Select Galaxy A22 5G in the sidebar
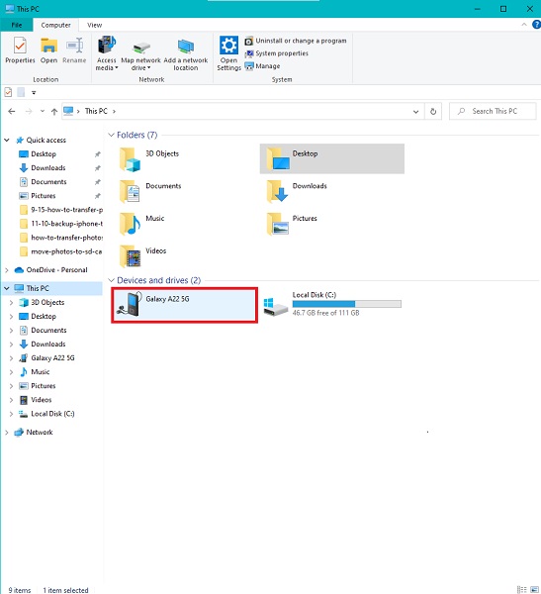This screenshot has height=594, width=541. (x=52, y=358)
